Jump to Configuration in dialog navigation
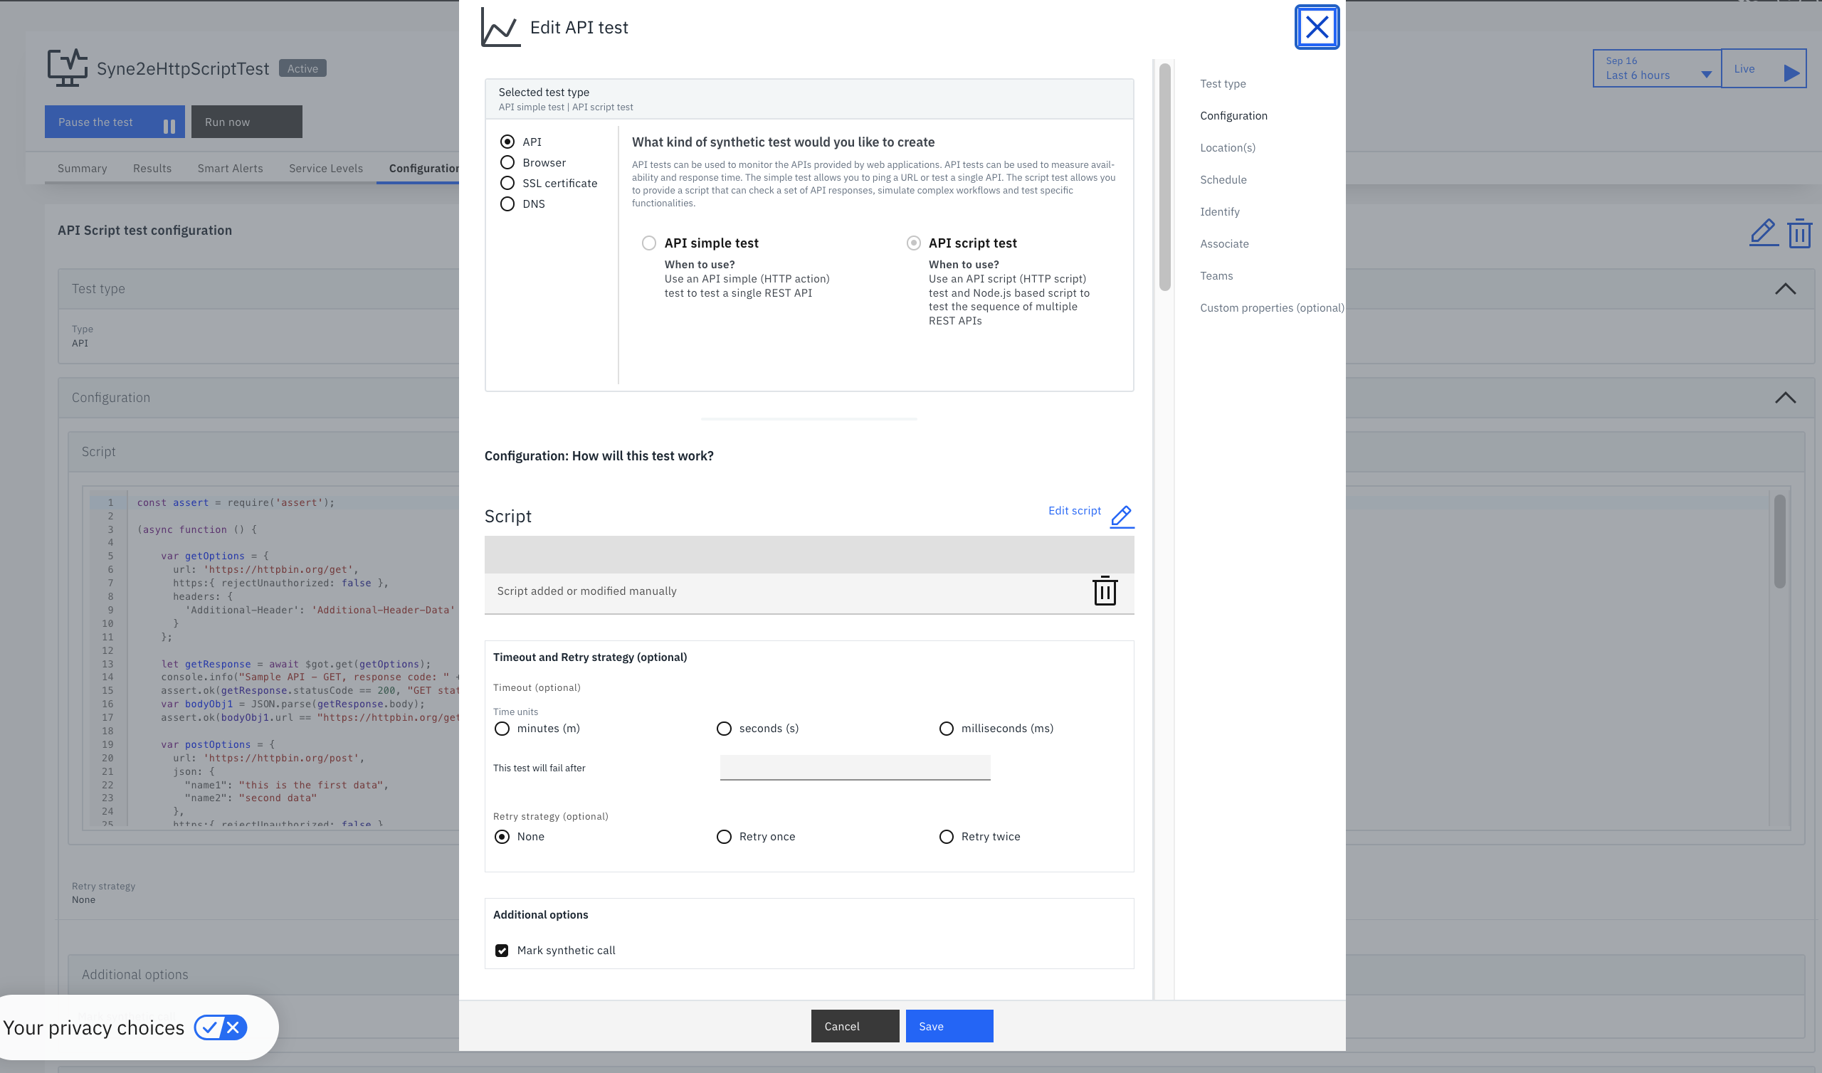Image resolution: width=1822 pixels, height=1073 pixels. (1233, 116)
